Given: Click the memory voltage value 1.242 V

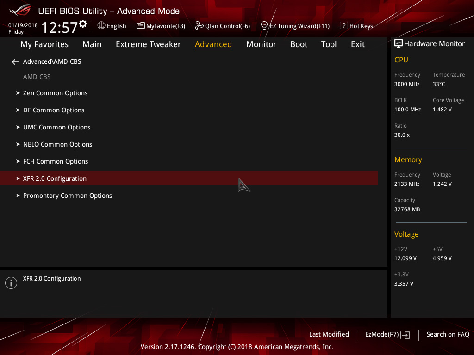Looking at the screenshot, I should click(x=442, y=184).
